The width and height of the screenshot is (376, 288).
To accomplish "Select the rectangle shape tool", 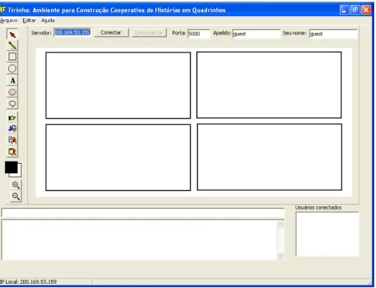I will tap(12, 57).
